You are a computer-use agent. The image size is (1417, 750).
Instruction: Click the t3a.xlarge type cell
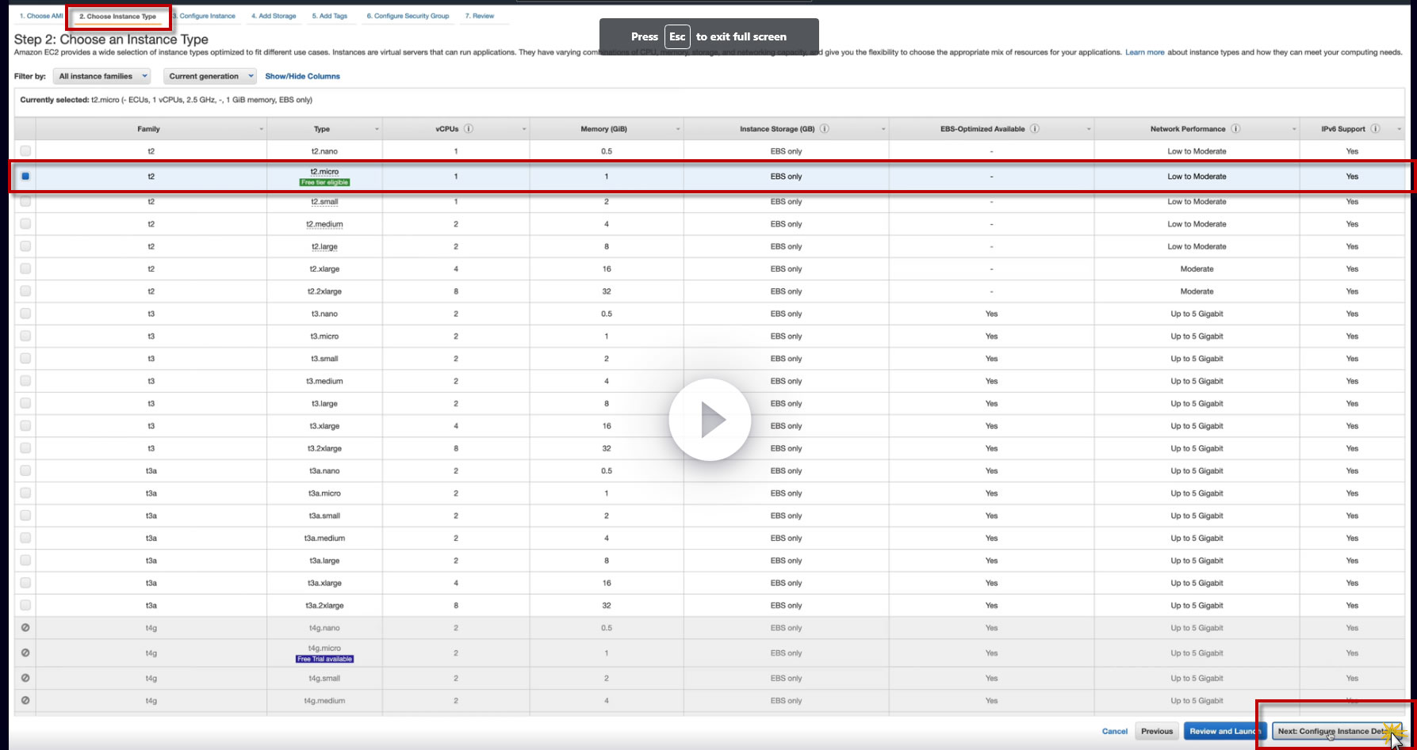tap(324, 584)
